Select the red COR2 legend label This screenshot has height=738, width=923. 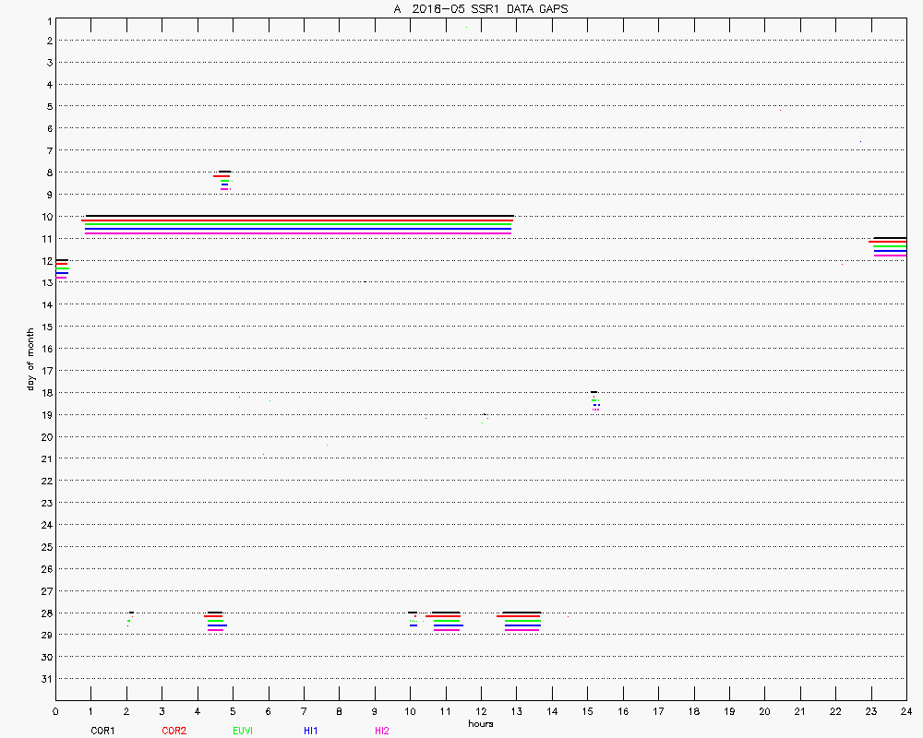click(x=174, y=731)
